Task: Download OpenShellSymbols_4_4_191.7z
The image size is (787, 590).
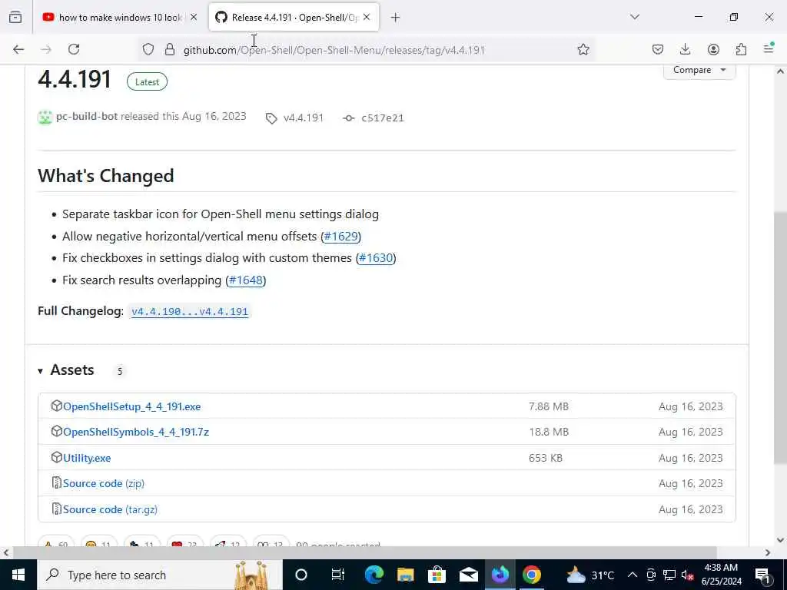Action: point(136,432)
